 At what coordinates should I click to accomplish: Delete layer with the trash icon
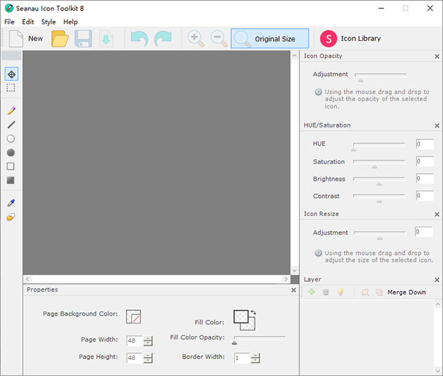point(326,292)
